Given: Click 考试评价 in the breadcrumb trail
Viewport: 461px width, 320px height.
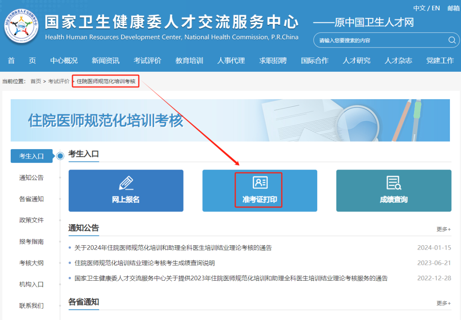Looking at the screenshot, I should click(59, 81).
